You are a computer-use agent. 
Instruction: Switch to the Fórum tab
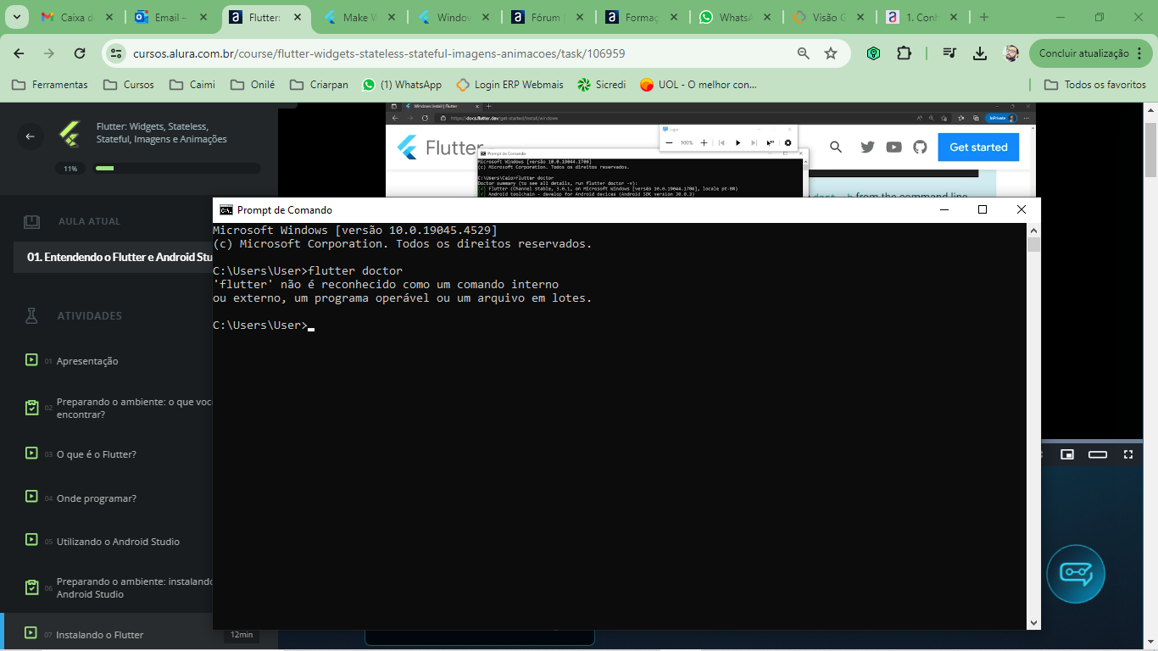[548, 17]
